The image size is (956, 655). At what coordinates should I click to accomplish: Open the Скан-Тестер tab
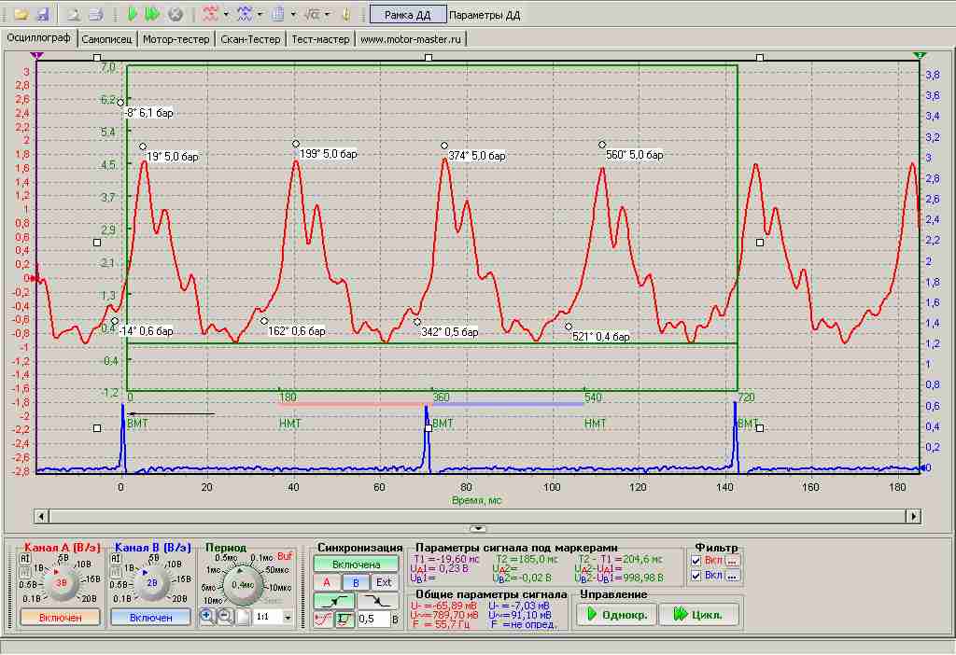coord(250,39)
